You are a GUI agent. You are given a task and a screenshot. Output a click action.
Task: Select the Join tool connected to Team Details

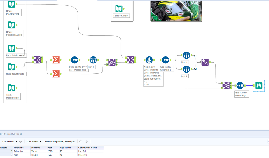(x=226, y=85)
